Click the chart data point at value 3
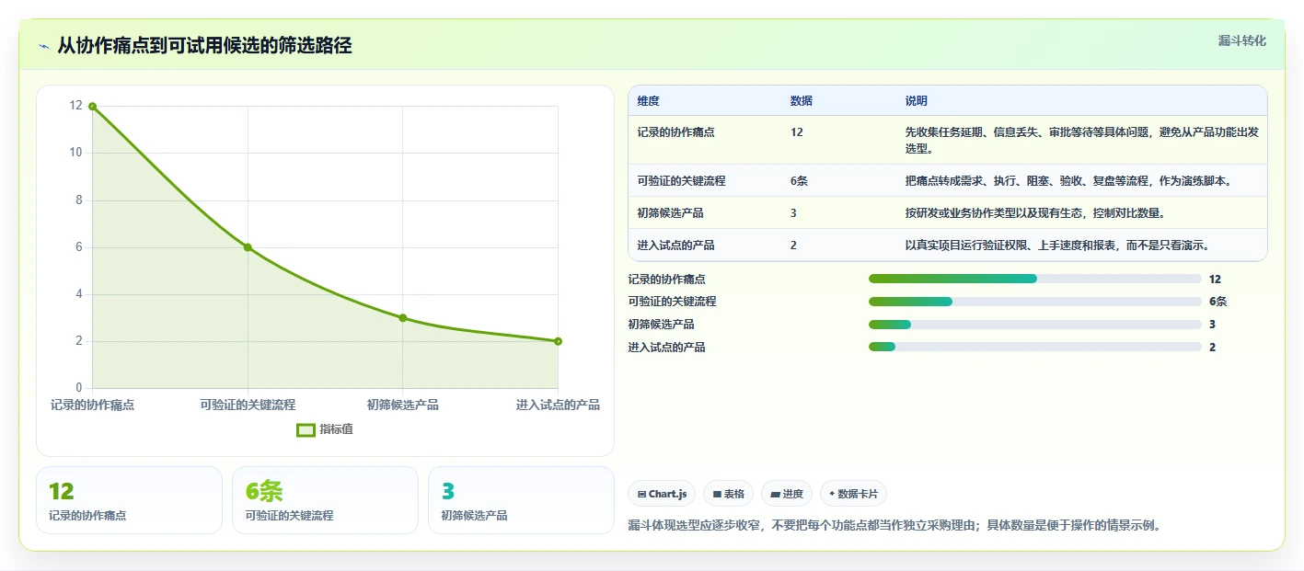The image size is (1304, 571). (x=403, y=318)
